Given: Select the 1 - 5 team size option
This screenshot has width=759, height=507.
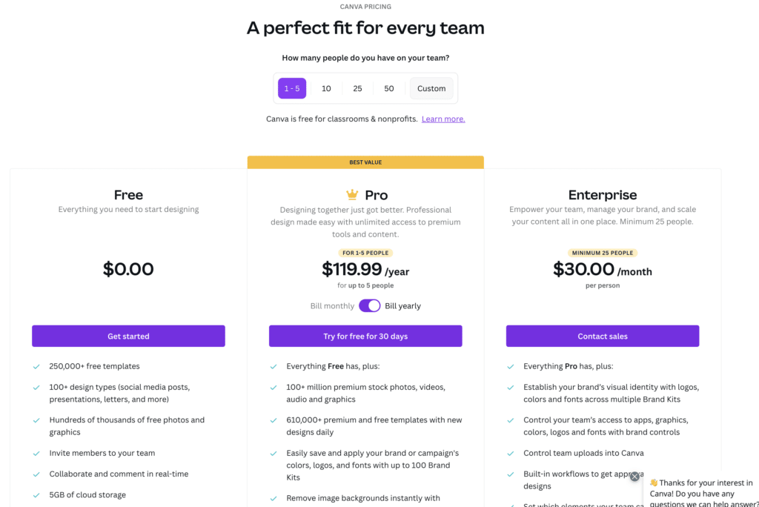Looking at the screenshot, I should point(292,88).
